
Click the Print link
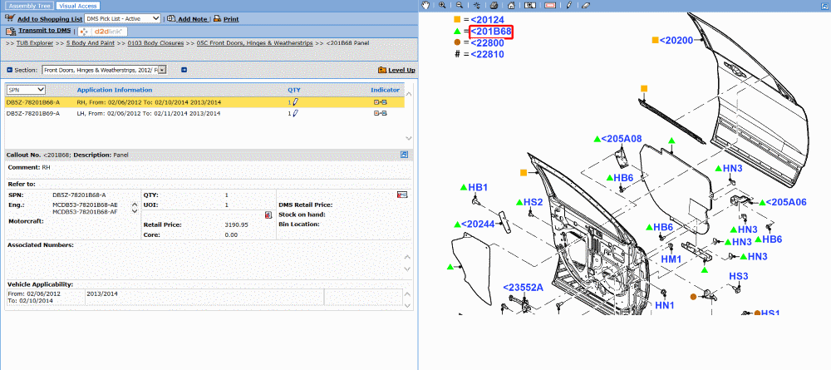click(x=231, y=19)
